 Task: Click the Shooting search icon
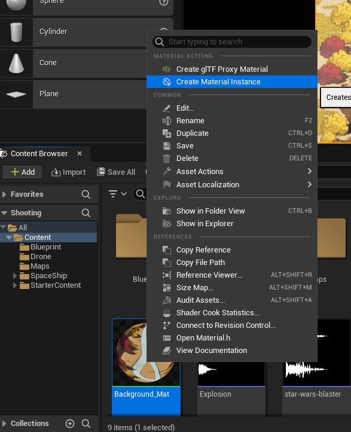86,213
